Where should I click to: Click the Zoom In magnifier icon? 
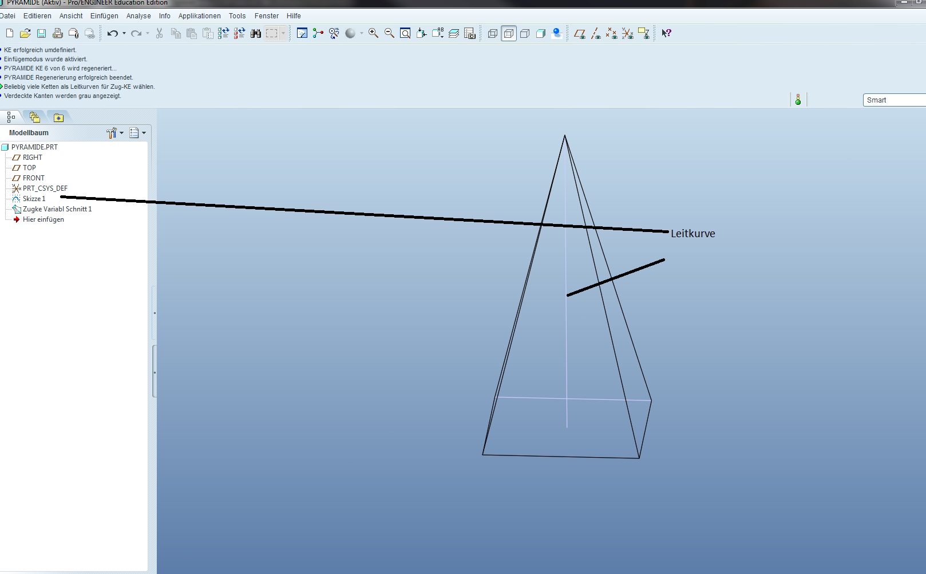(x=373, y=33)
